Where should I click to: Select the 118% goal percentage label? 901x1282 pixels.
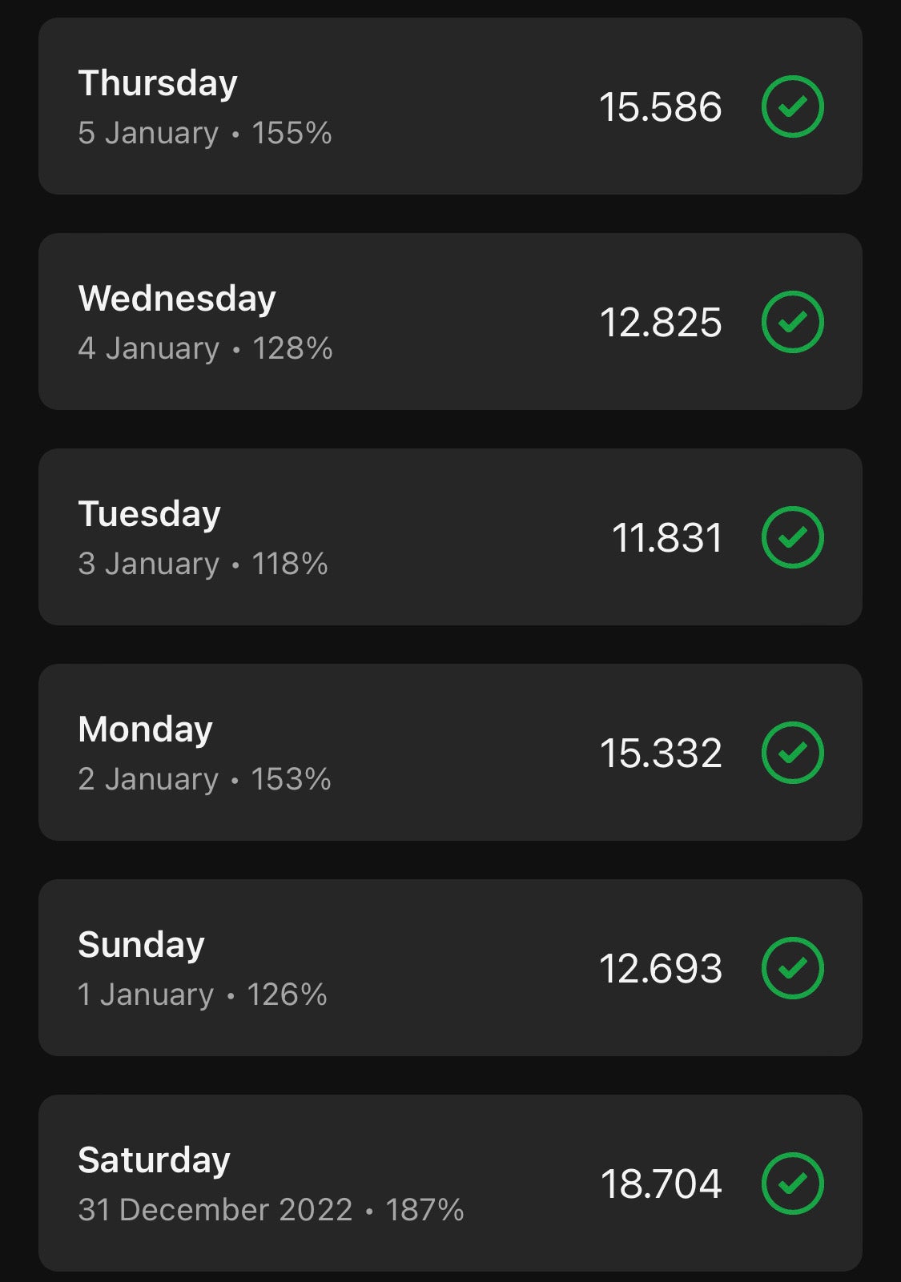coord(290,564)
